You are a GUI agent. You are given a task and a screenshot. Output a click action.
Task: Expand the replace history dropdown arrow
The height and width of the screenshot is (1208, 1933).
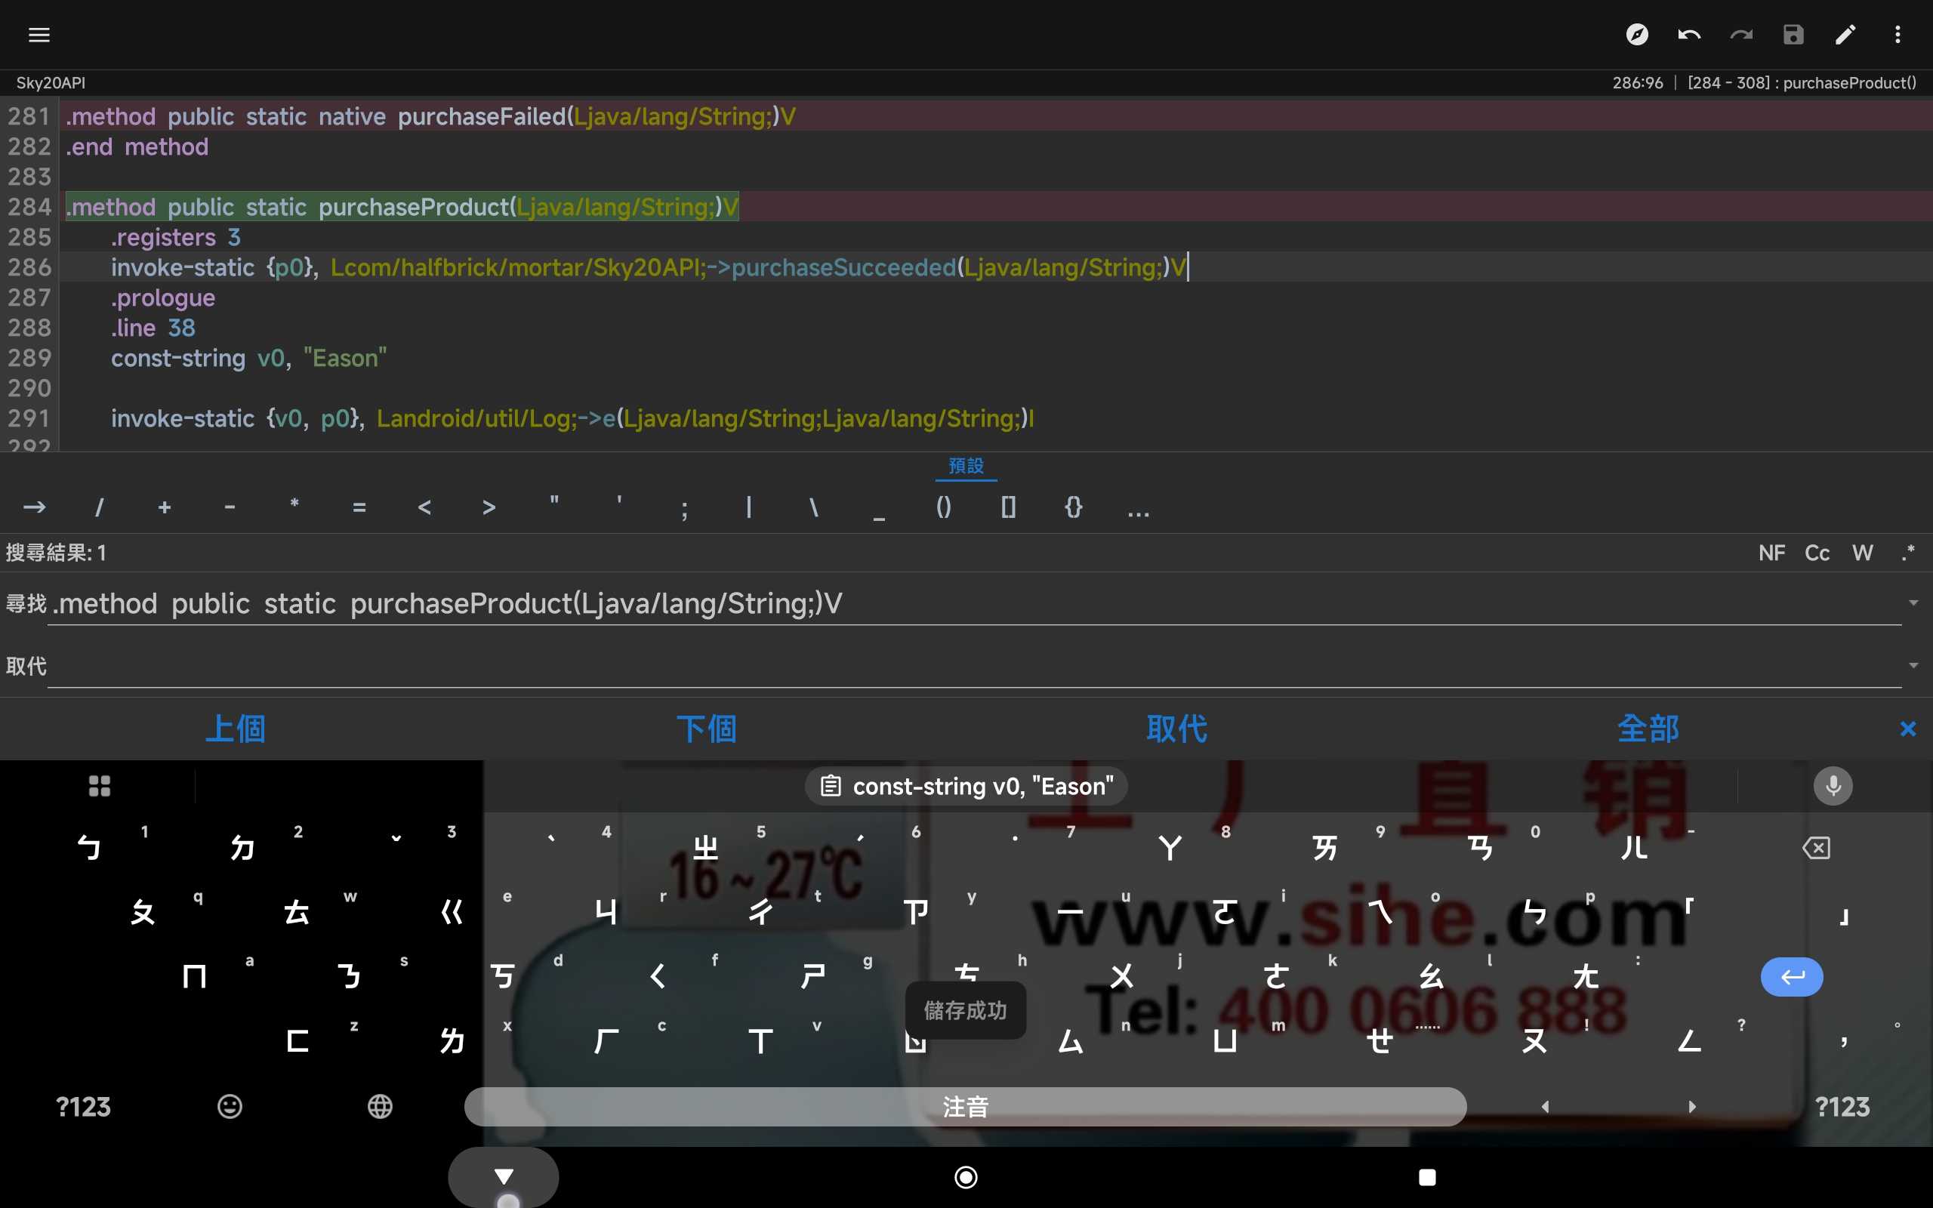tap(1913, 665)
